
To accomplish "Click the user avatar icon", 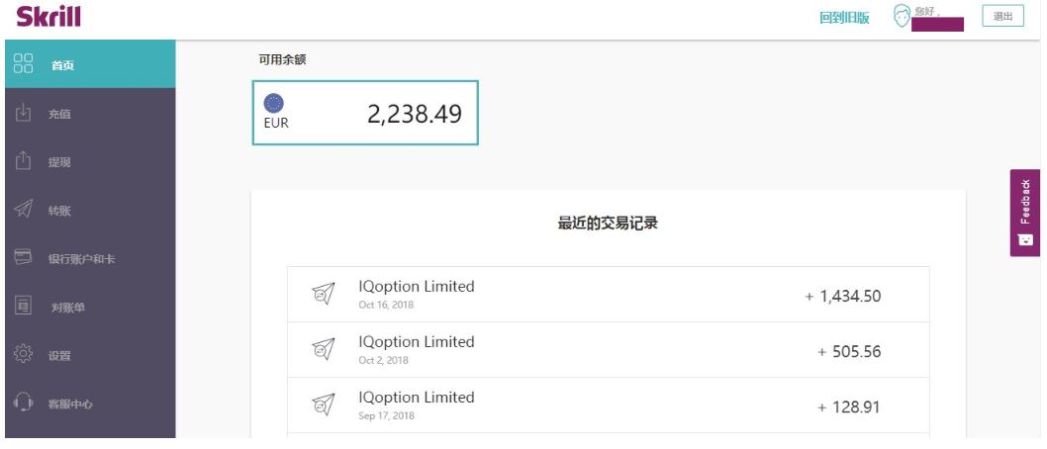I will tap(903, 17).
